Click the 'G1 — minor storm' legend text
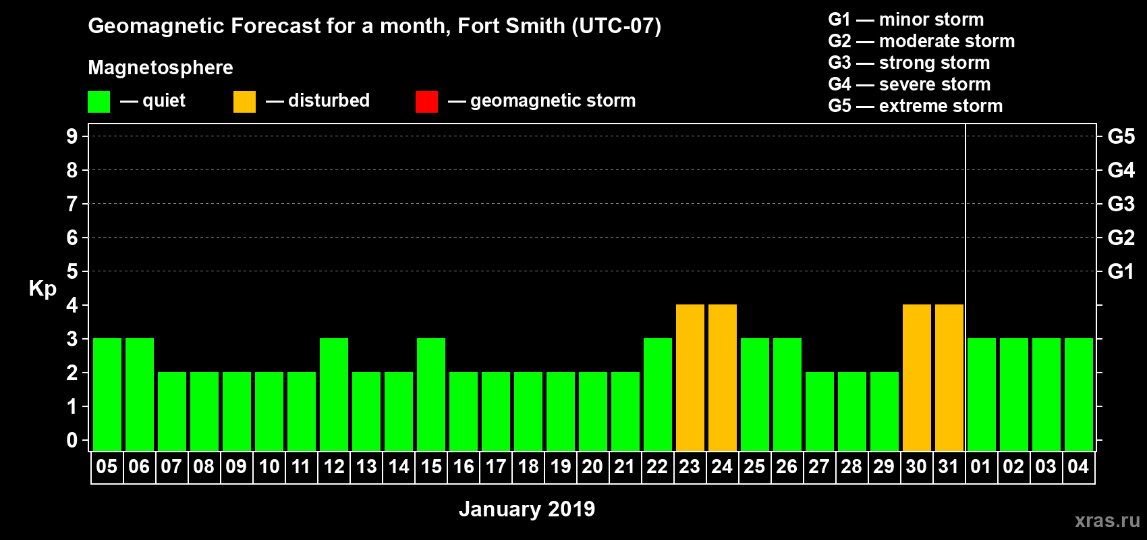1147x540 pixels. pyautogui.click(x=906, y=20)
